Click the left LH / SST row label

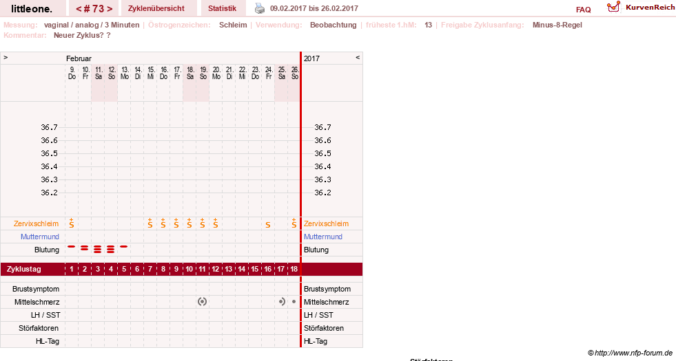(x=45, y=315)
